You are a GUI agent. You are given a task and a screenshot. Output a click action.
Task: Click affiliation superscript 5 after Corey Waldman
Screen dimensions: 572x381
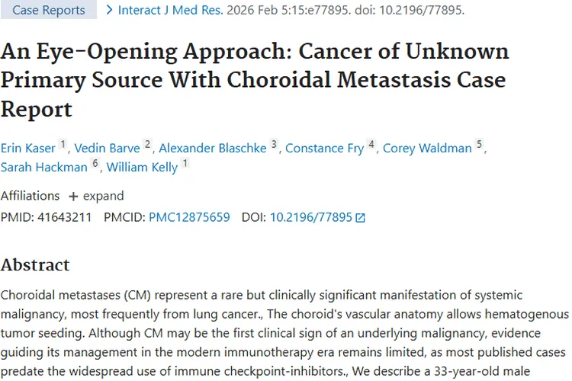pyautogui.click(x=480, y=144)
